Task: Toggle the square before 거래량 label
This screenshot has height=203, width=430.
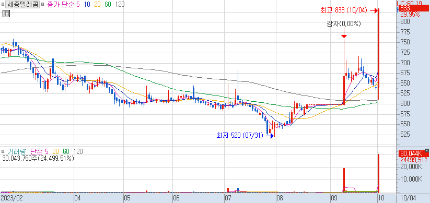Action: pyautogui.click(x=3, y=151)
